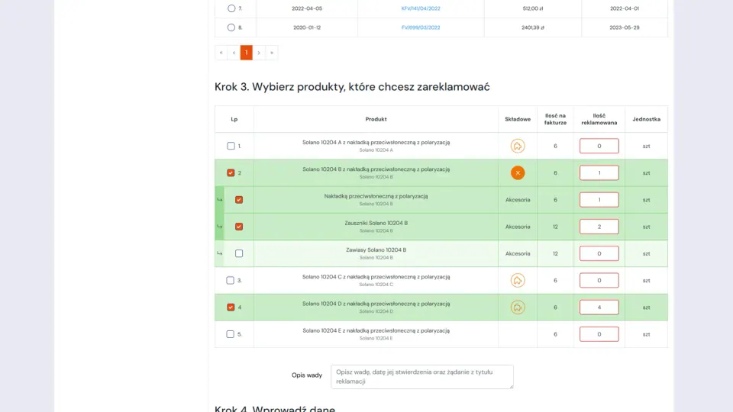Viewport: 733px width, 412px height.
Task: Open invoice link FV/699/03/2022
Action: click(421, 27)
